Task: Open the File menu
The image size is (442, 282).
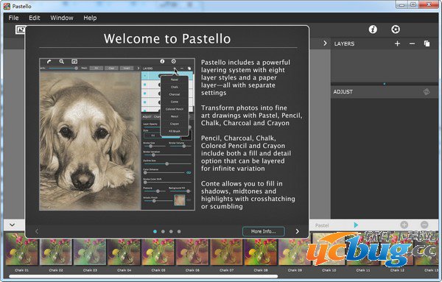Action: 13,18
